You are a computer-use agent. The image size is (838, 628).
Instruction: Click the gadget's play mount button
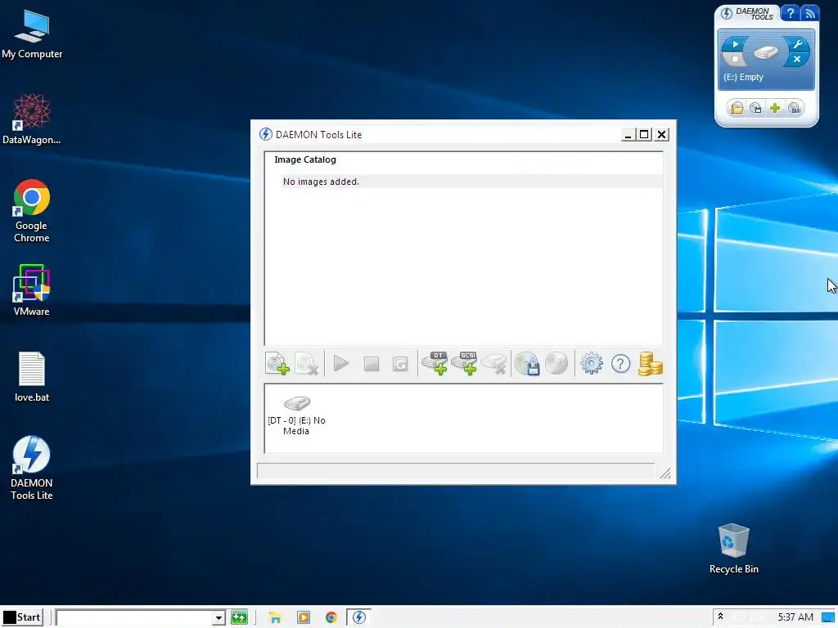tap(736, 44)
